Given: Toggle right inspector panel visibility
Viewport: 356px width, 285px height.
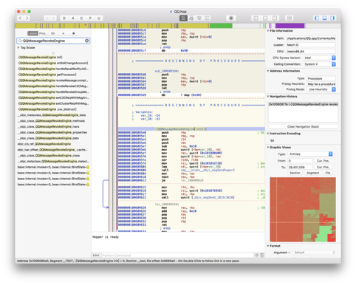Looking at the screenshot, I should coord(332,18).
